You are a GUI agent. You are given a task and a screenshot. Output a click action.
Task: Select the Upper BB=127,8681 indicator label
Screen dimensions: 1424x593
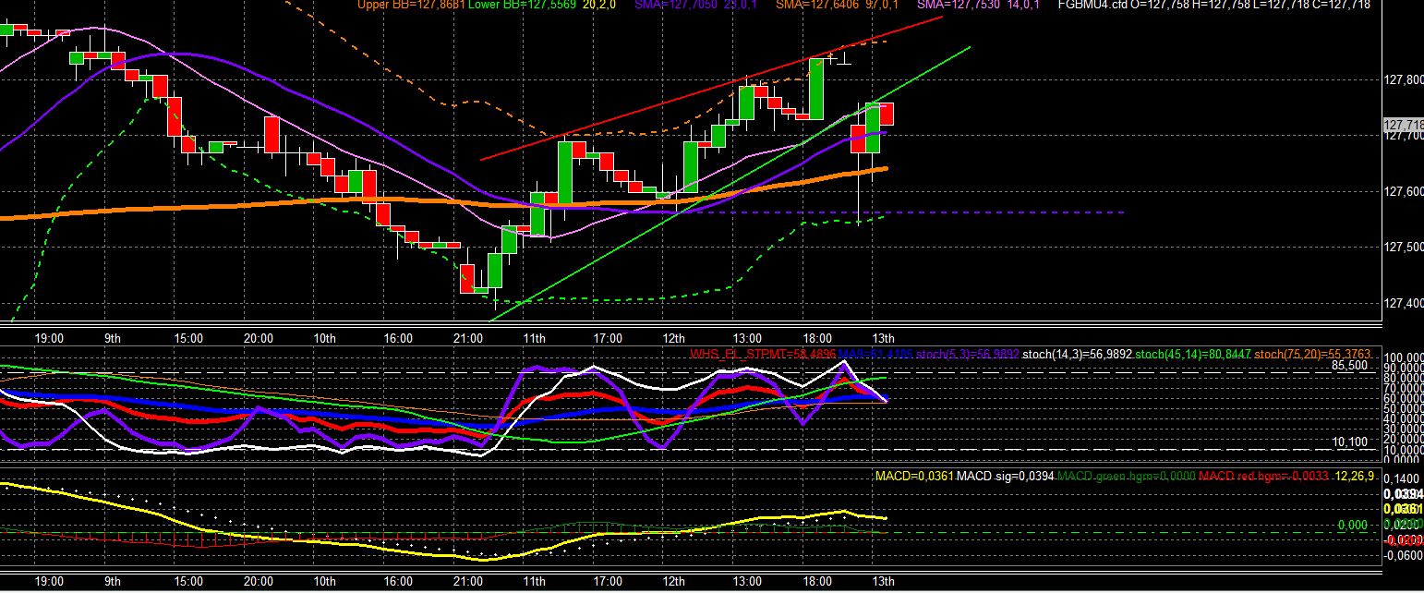[x=410, y=5]
